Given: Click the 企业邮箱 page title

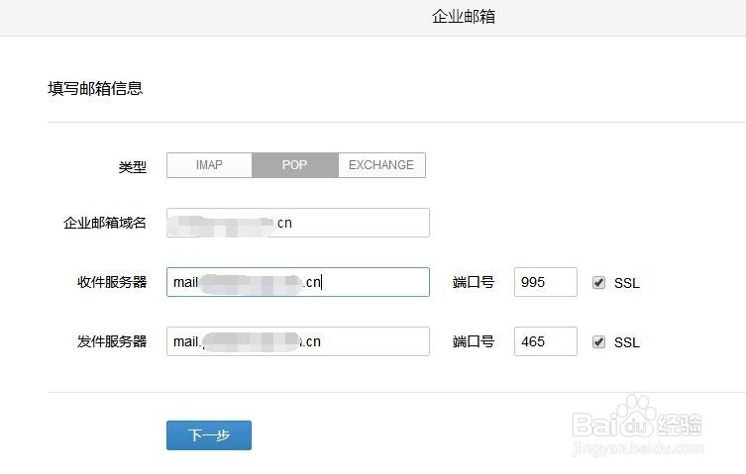Looking at the screenshot, I should pyautogui.click(x=464, y=17).
